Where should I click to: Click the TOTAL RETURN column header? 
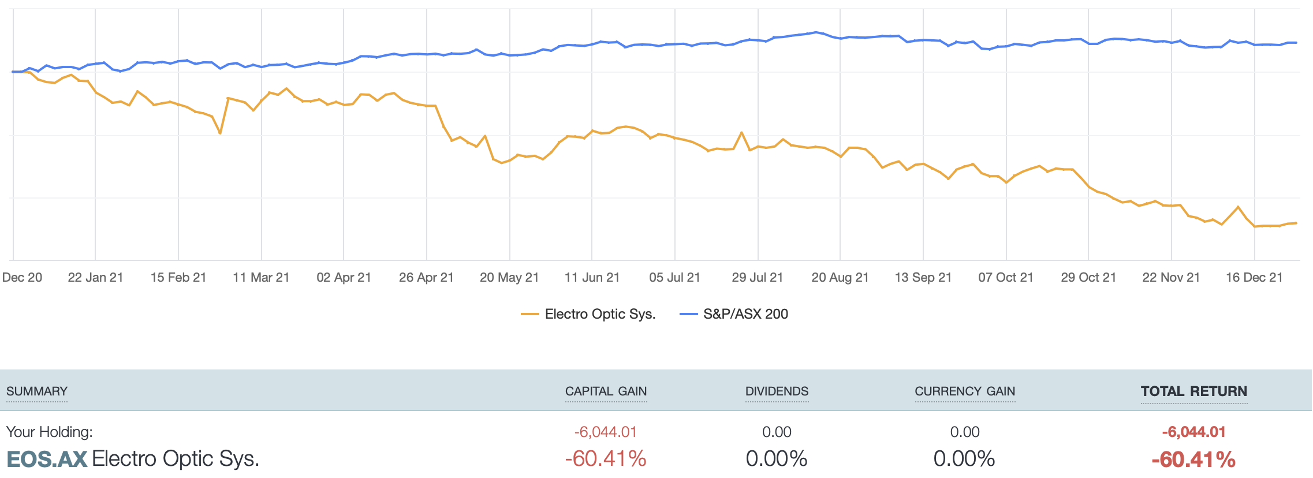[x=1193, y=391]
